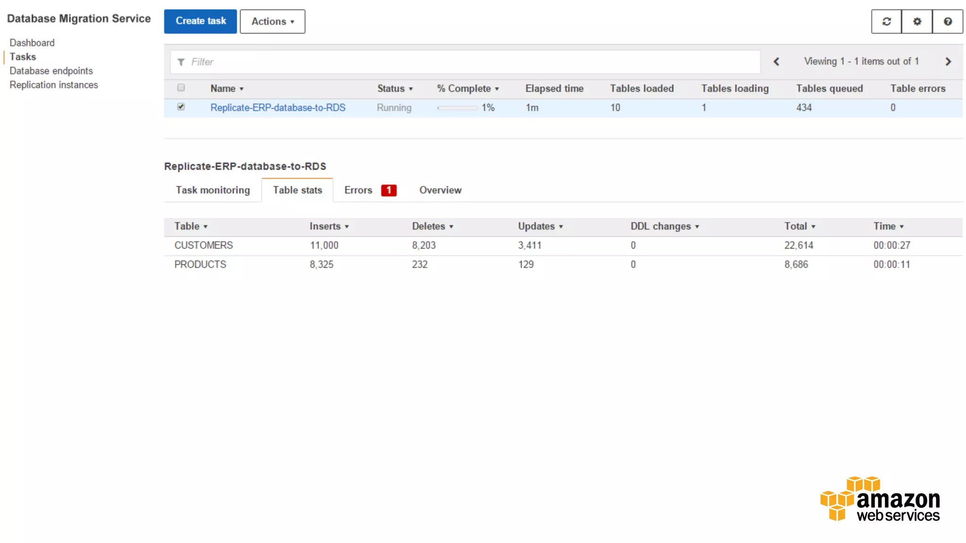Click the red Errors count badge
The width and height of the screenshot is (966, 543).
pos(389,190)
